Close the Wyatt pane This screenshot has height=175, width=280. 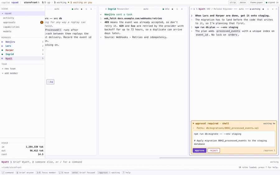[273, 9]
